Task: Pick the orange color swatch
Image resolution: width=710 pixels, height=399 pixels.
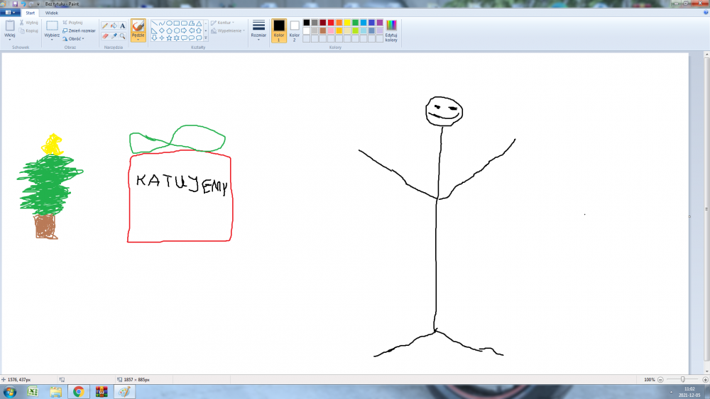Action: pyautogui.click(x=339, y=23)
